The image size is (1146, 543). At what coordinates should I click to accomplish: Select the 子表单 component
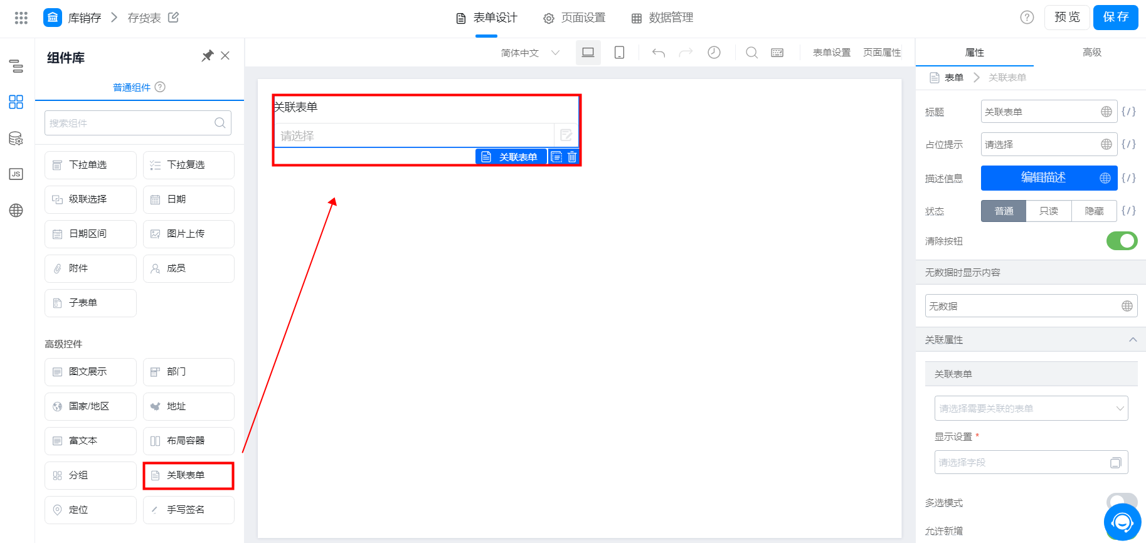click(90, 303)
